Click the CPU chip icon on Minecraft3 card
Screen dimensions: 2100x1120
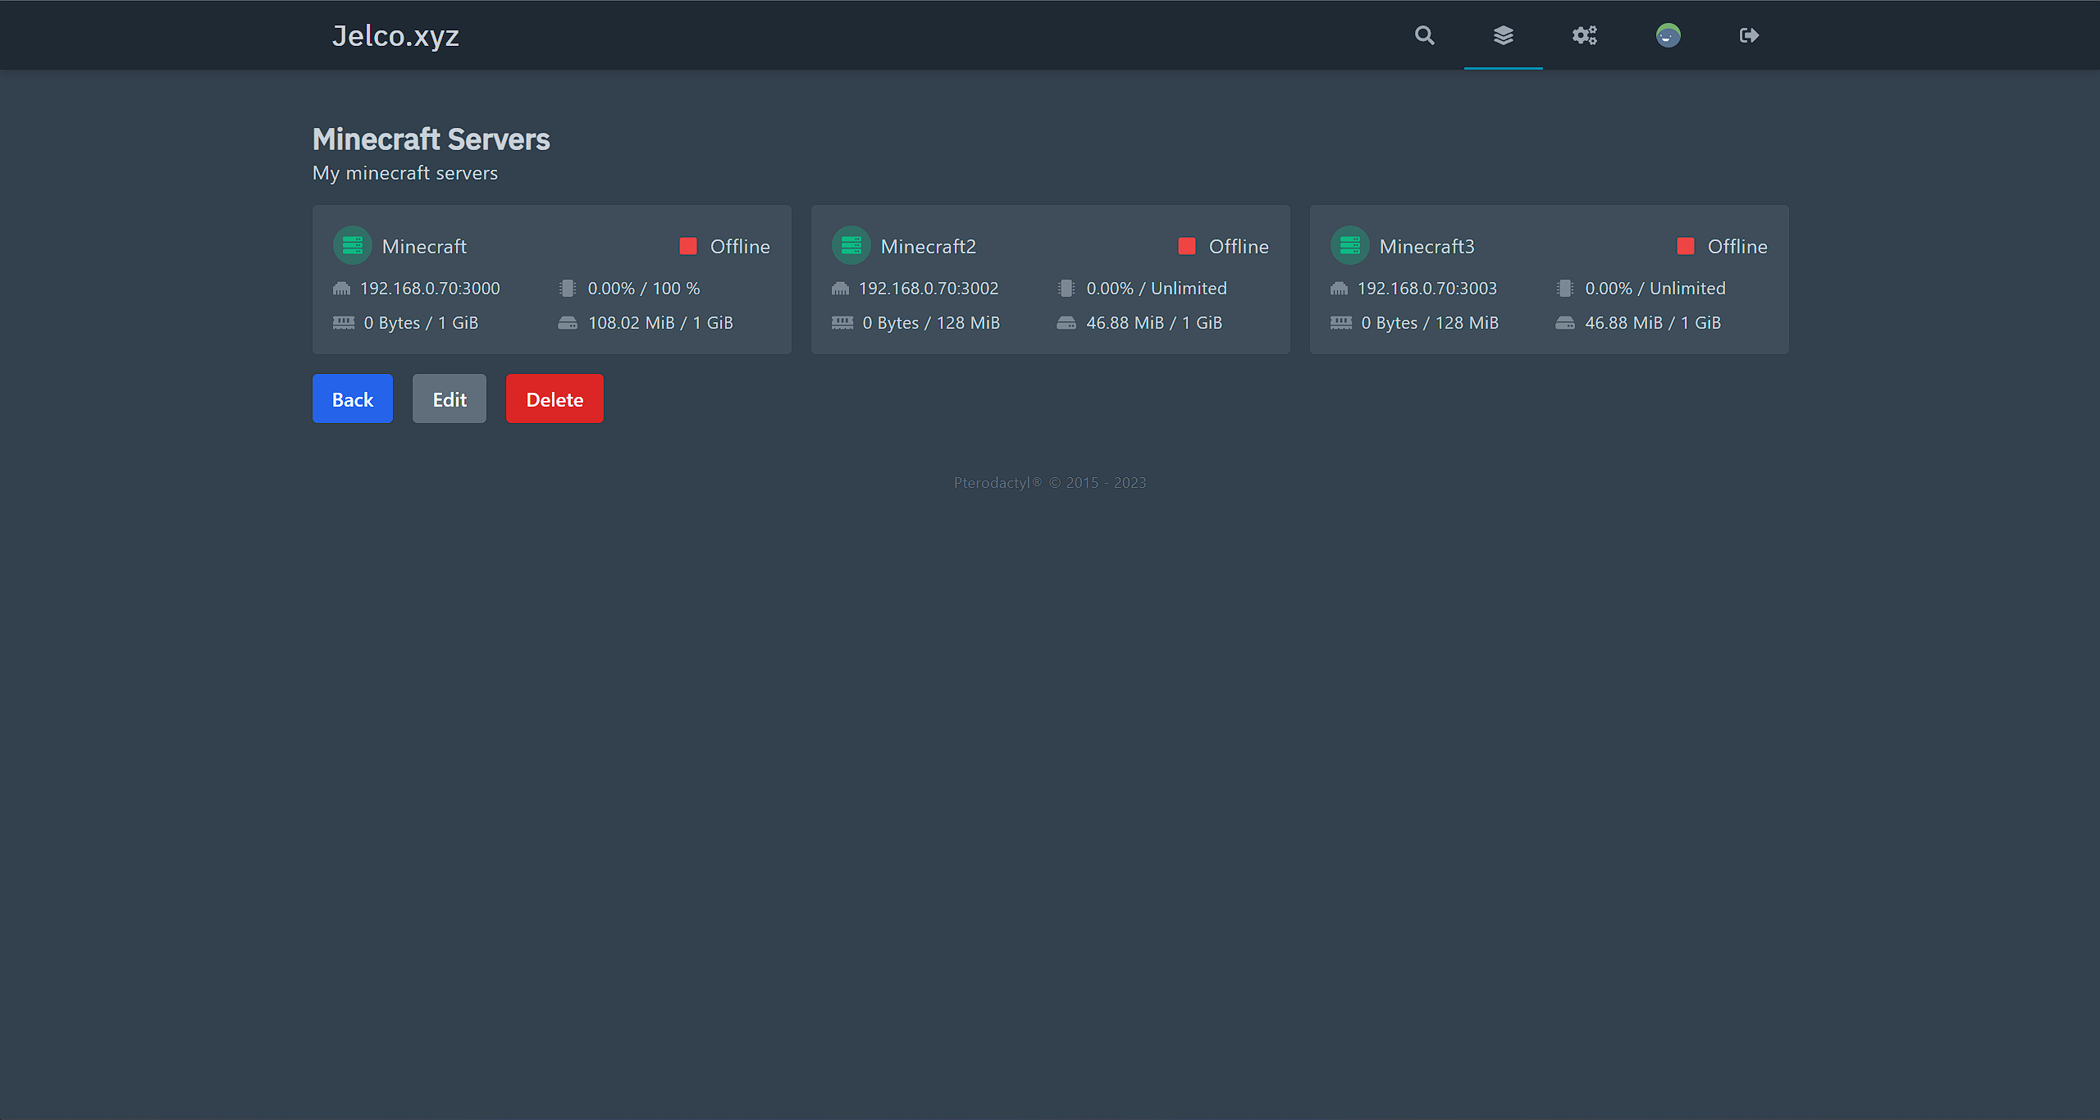(1565, 289)
